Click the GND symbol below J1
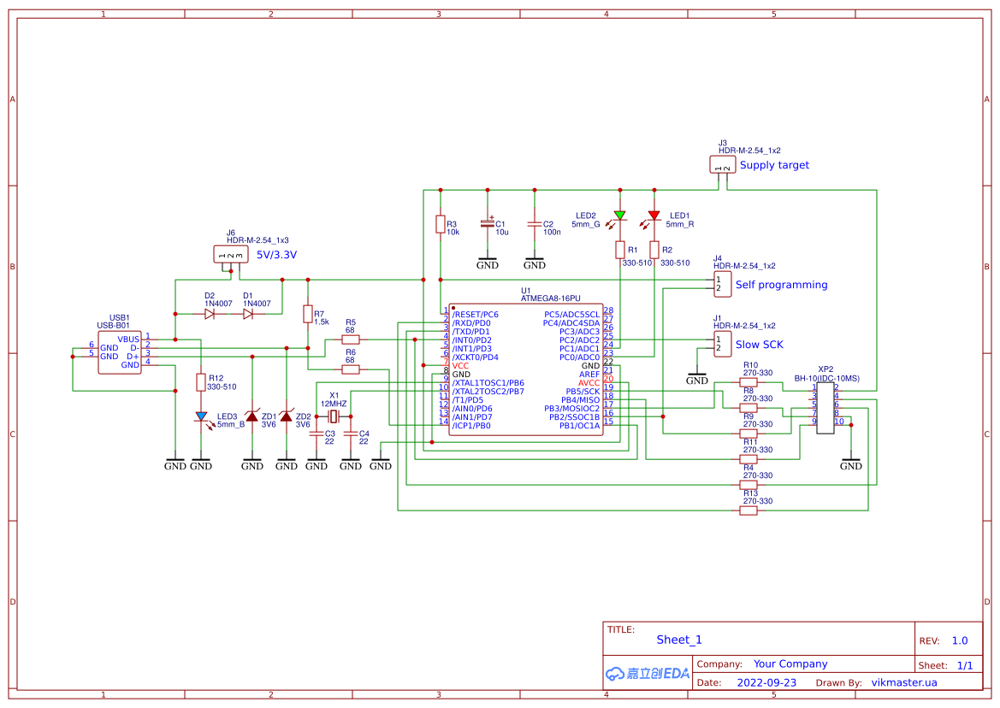The image size is (1000, 708). (x=697, y=374)
